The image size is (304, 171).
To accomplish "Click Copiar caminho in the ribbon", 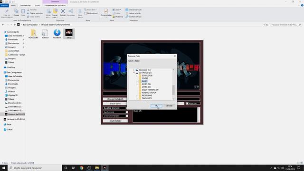I will [35, 13].
